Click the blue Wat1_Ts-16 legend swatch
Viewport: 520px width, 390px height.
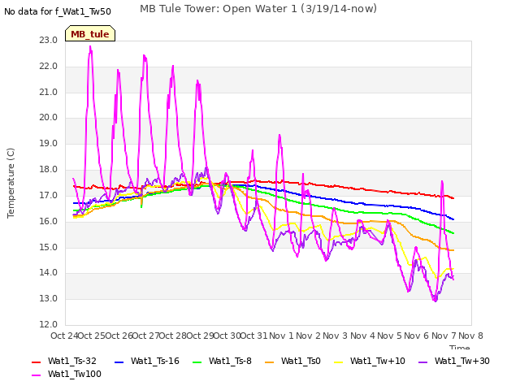(x=119, y=362)
